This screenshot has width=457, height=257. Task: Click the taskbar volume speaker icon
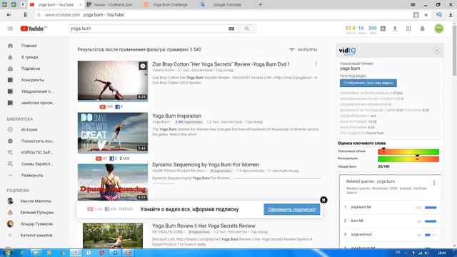tap(427, 253)
